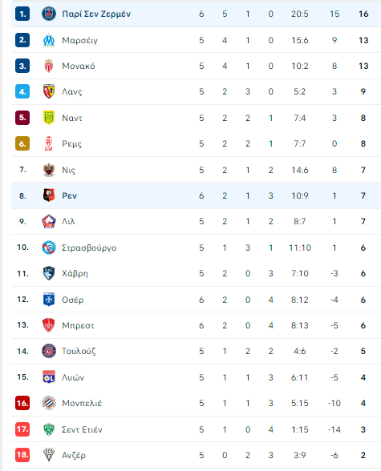Click the Strasbourg blue logo
This screenshot has width=381, height=471.
point(49,248)
